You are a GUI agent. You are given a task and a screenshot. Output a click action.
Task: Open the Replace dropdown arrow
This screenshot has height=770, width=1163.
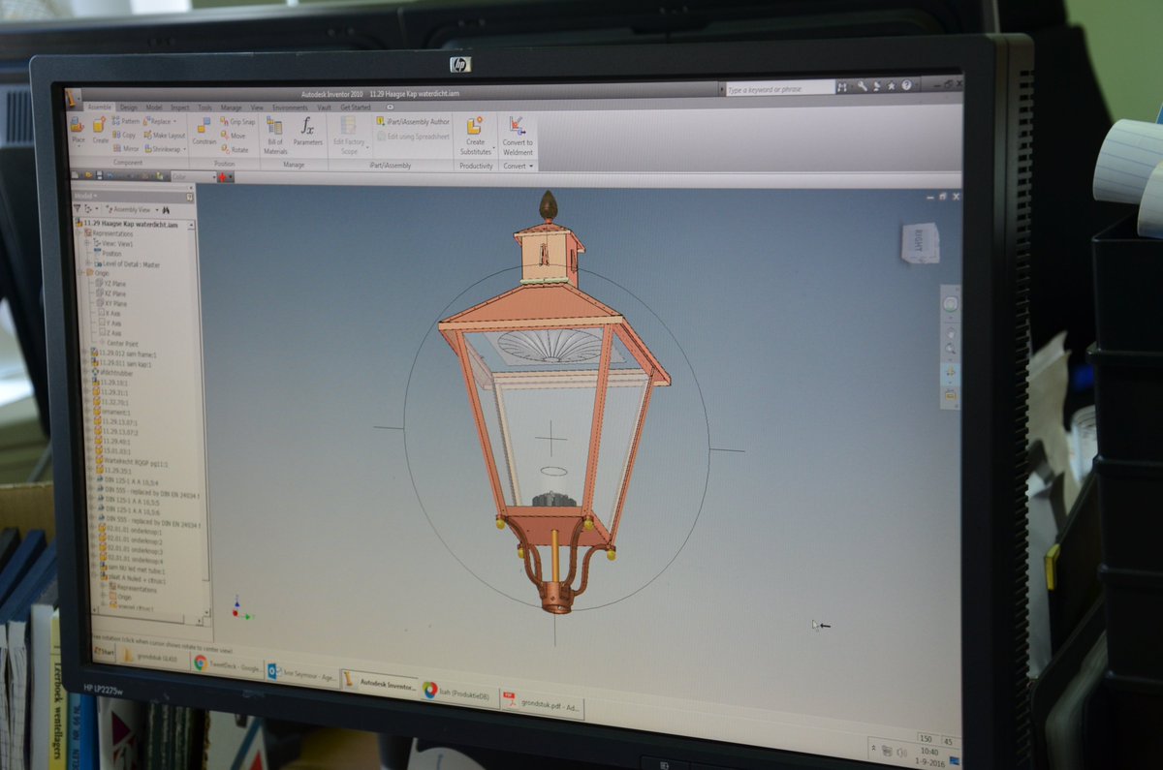[174, 122]
